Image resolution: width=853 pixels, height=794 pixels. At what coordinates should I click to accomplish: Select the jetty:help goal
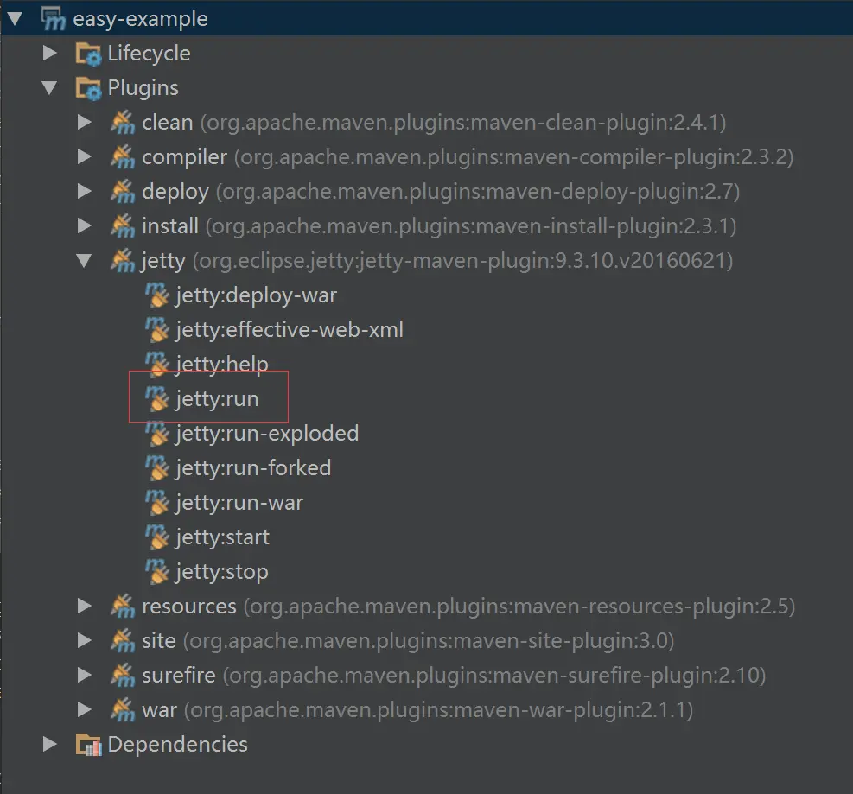click(222, 365)
